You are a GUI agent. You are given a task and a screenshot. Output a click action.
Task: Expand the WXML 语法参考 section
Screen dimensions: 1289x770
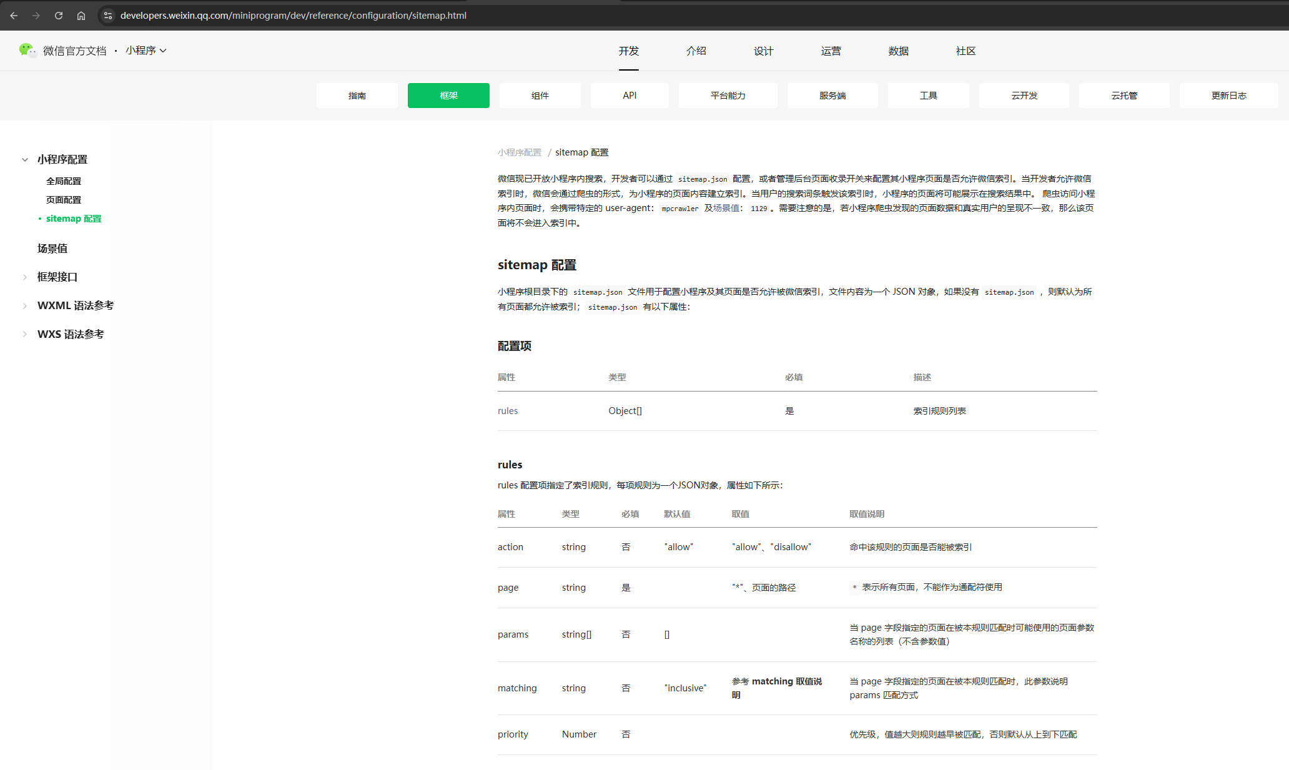click(25, 306)
